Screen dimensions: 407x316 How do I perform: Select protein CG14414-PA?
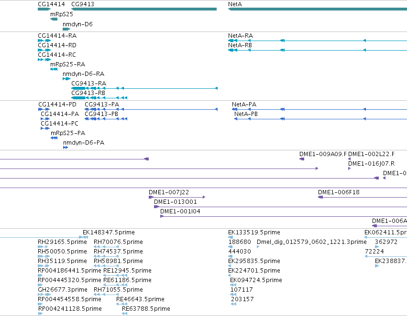pyautogui.click(x=60, y=114)
